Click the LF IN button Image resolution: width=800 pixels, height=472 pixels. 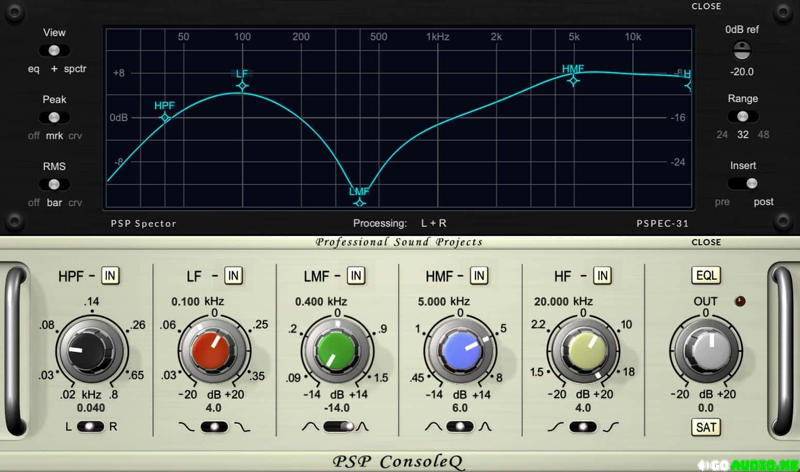pos(234,276)
